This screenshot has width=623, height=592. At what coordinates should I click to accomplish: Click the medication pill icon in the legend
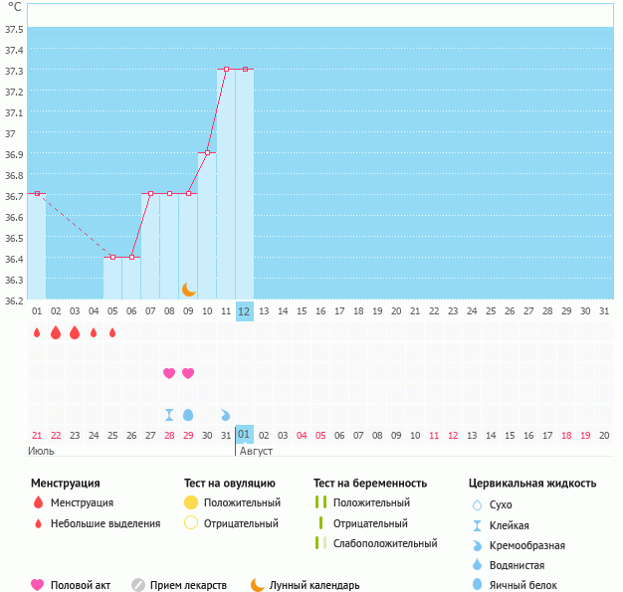[x=138, y=585]
